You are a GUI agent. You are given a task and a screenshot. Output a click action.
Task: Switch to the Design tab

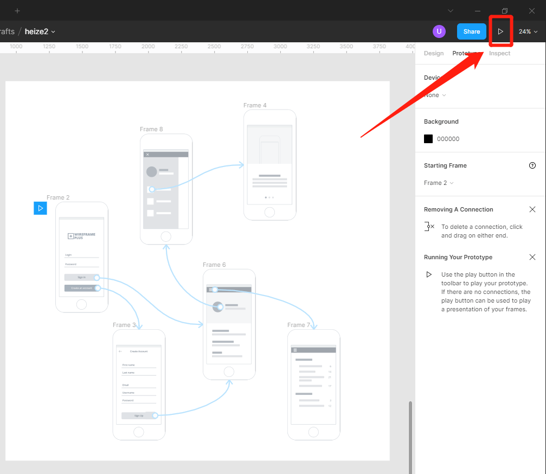click(433, 53)
